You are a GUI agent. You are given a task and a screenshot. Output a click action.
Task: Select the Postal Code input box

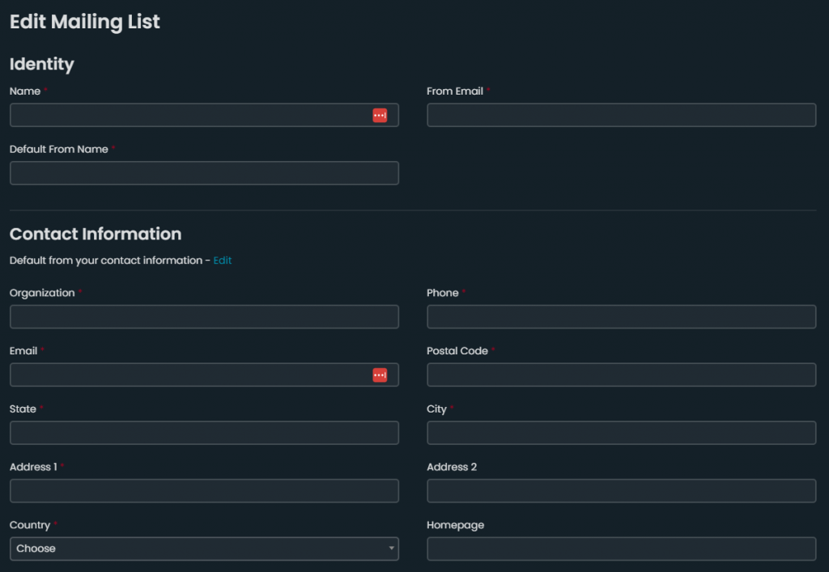pyautogui.click(x=621, y=375)
